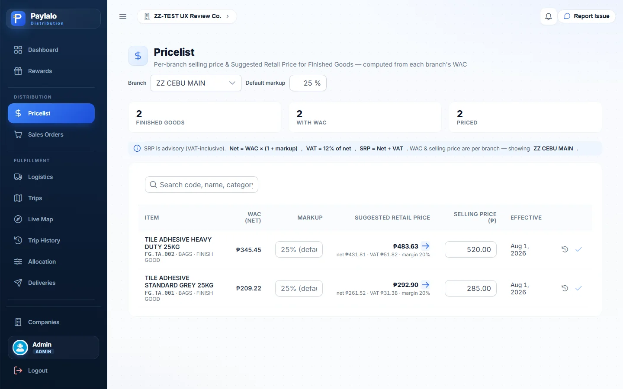The height and width of the screenshot is (389, 623).
Task: Click the Admin avatar icon
Action: point(20,348)
